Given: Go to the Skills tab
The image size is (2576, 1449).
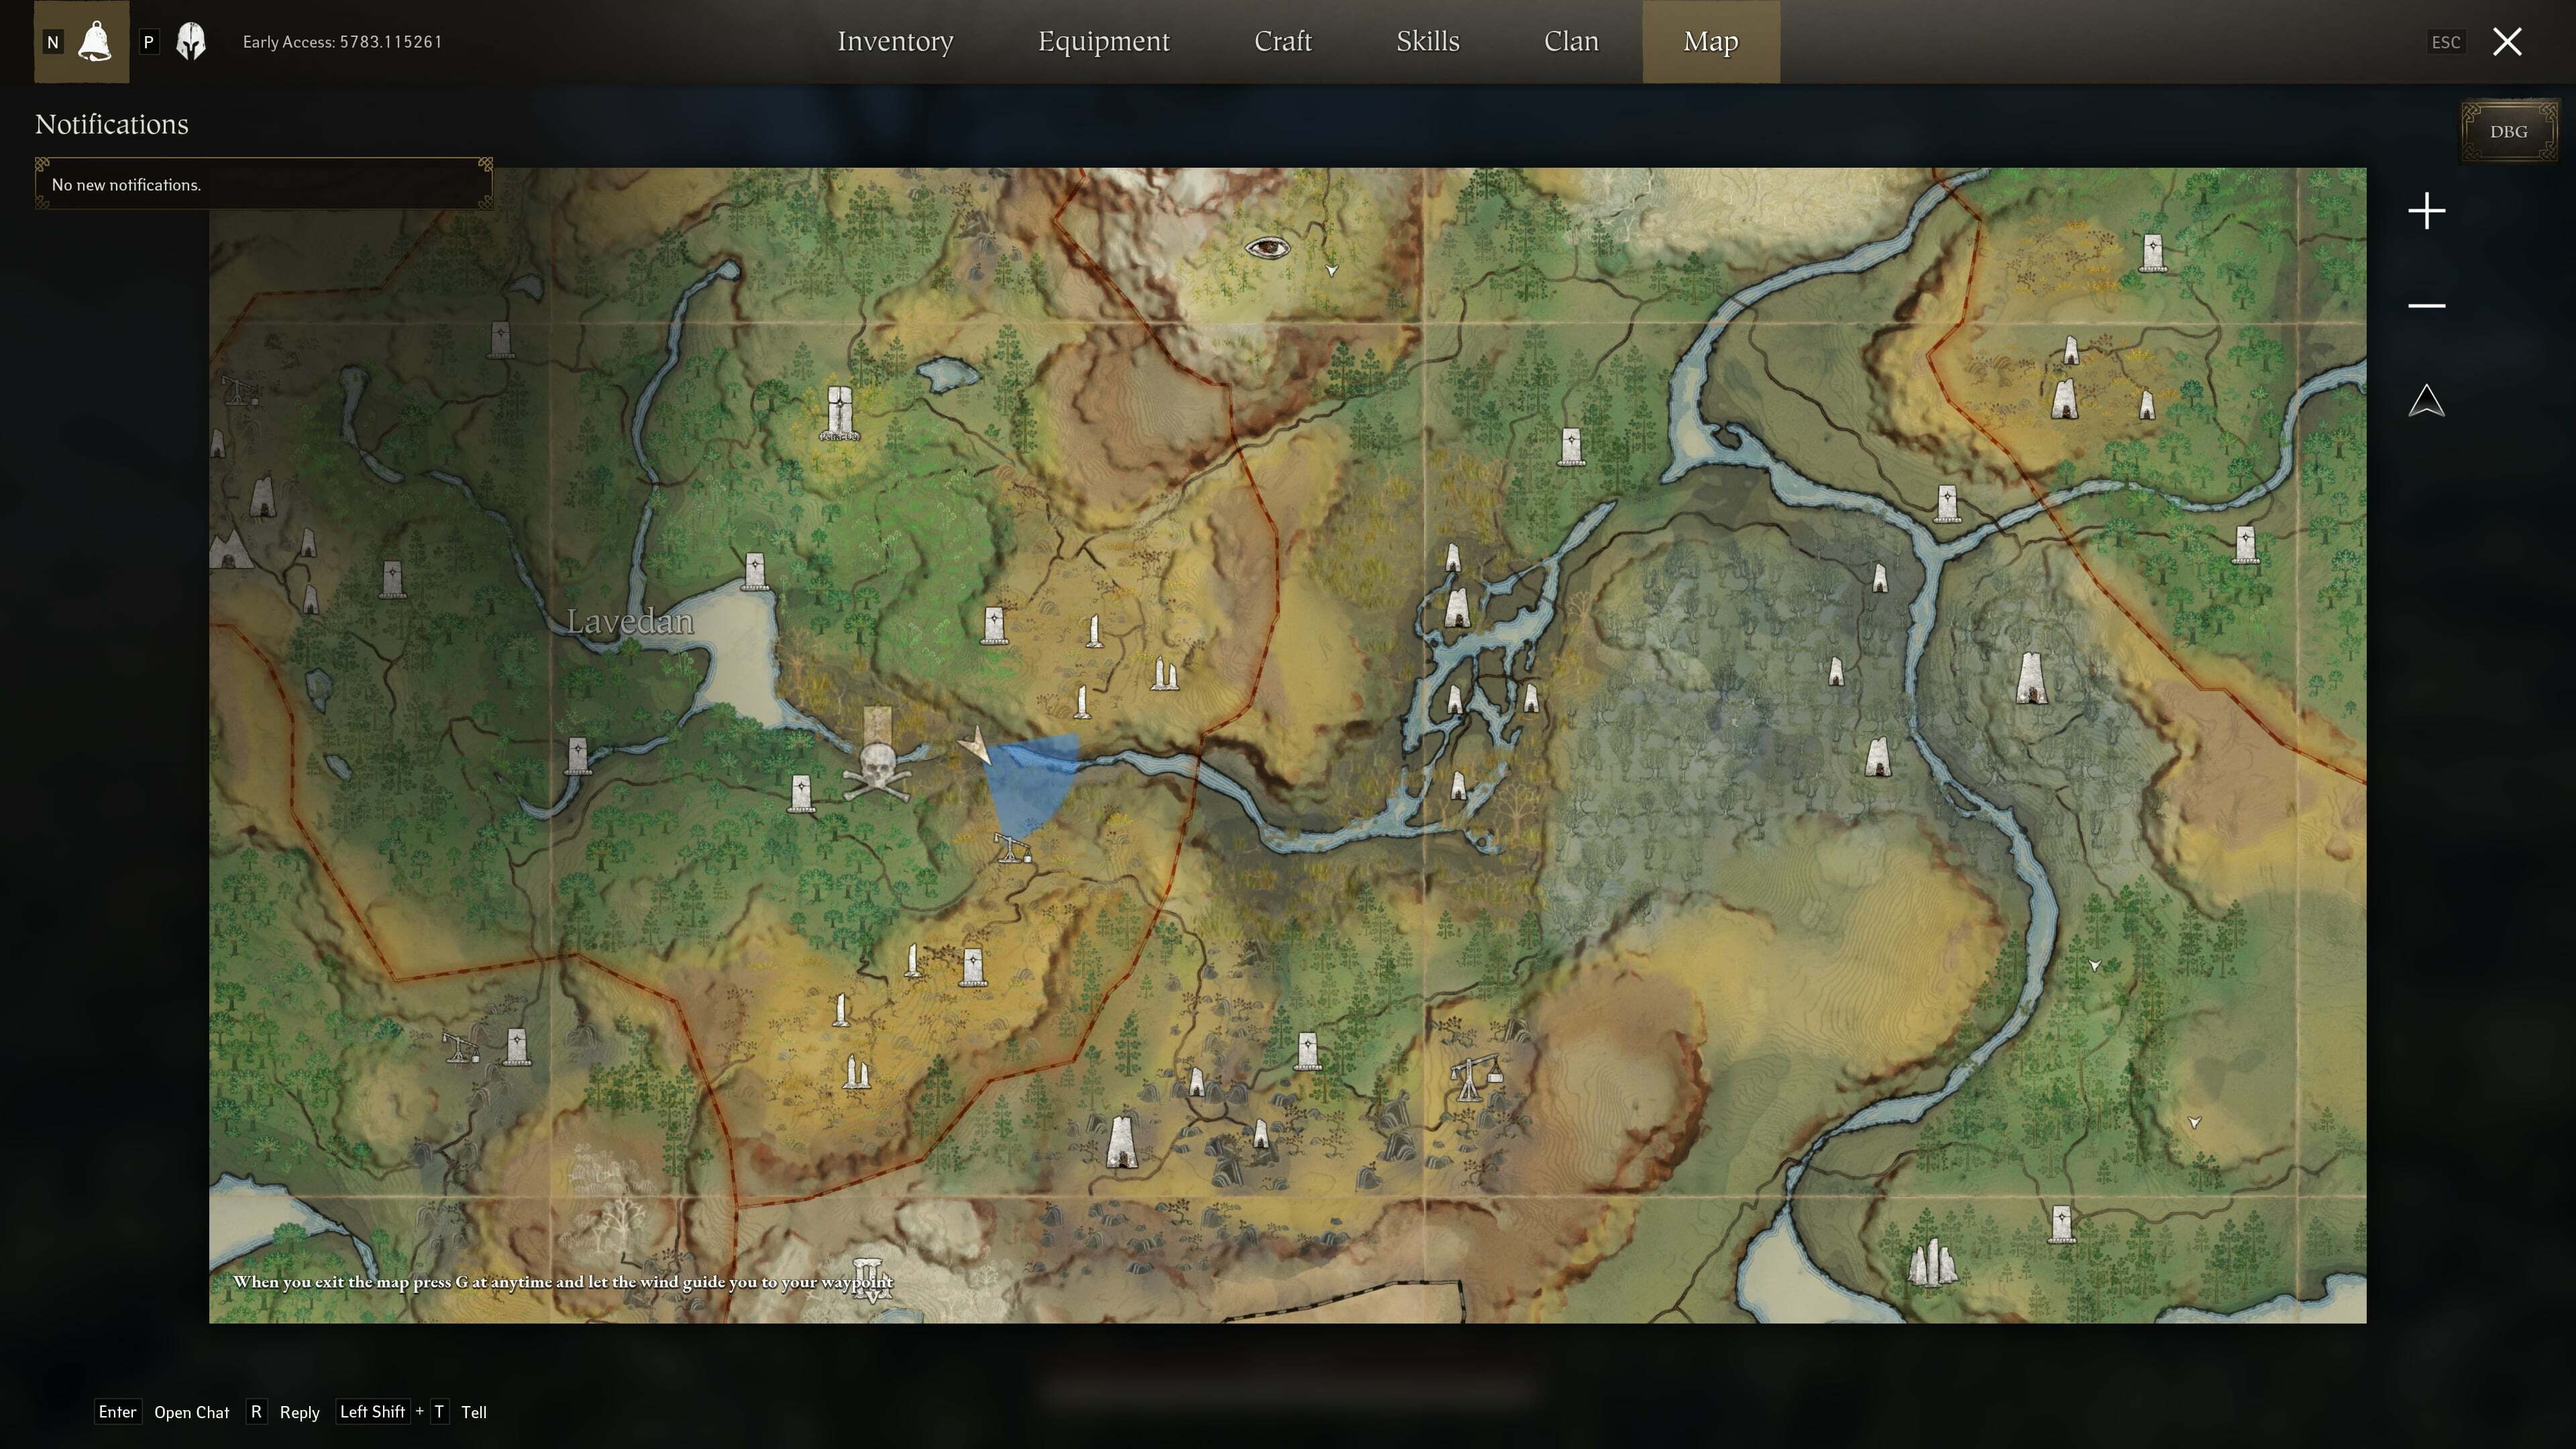Looking at the screenshot, I should click(1427, 41).
